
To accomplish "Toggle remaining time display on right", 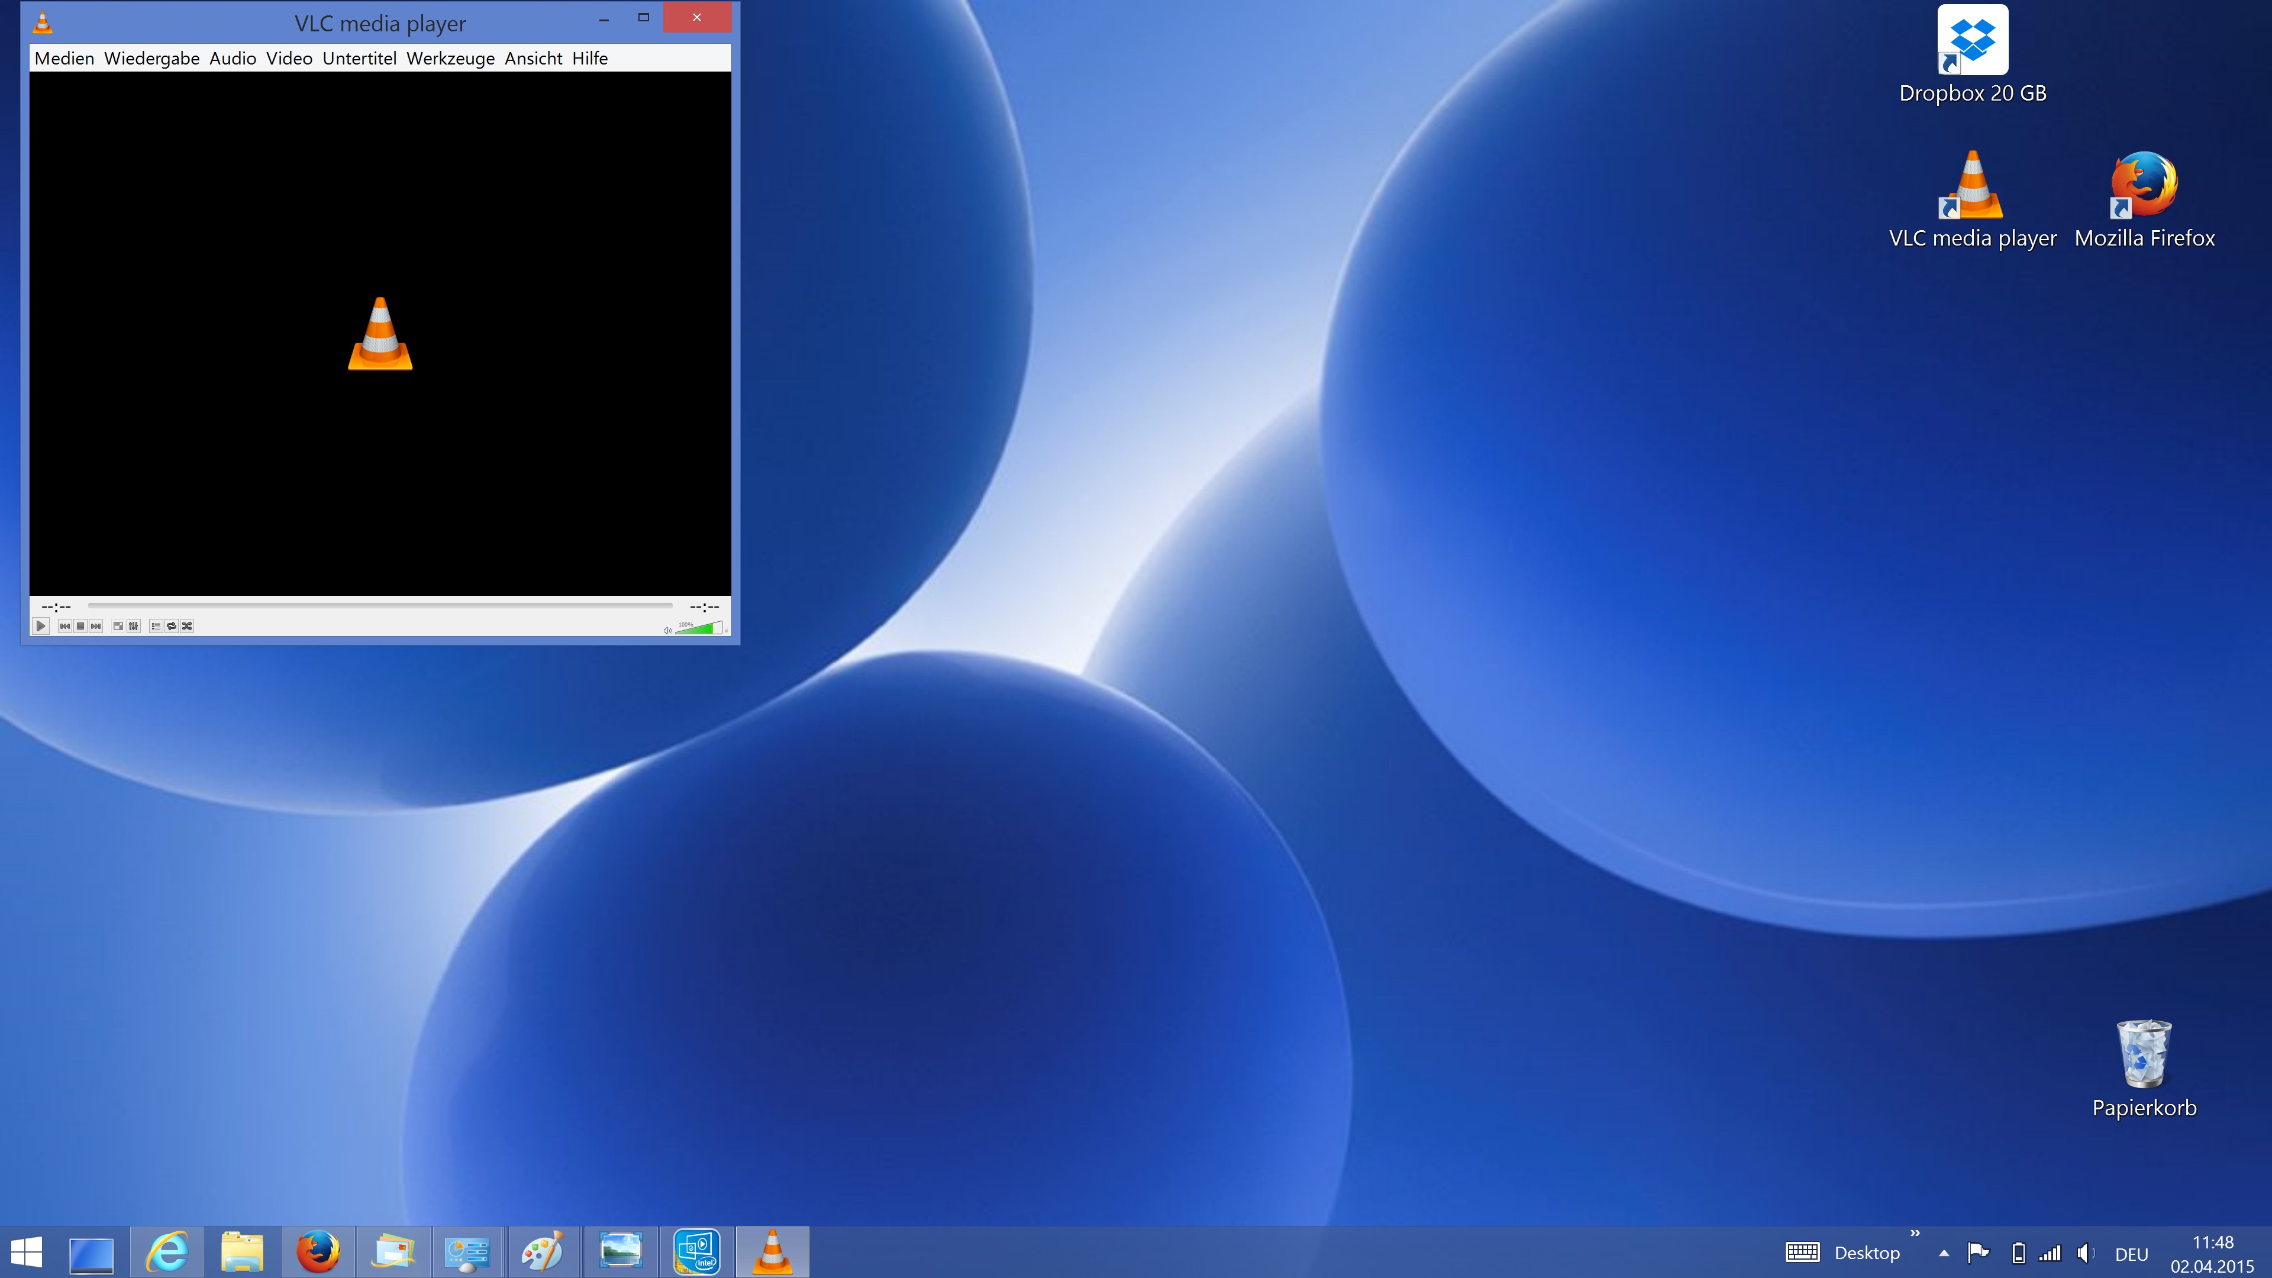I will point(705,607).
